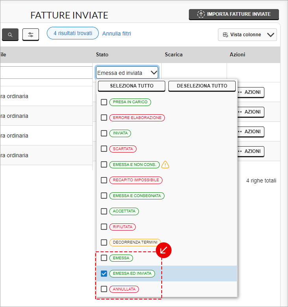Click the upload icon in Importa Fatture Inviate

point(201,14)
